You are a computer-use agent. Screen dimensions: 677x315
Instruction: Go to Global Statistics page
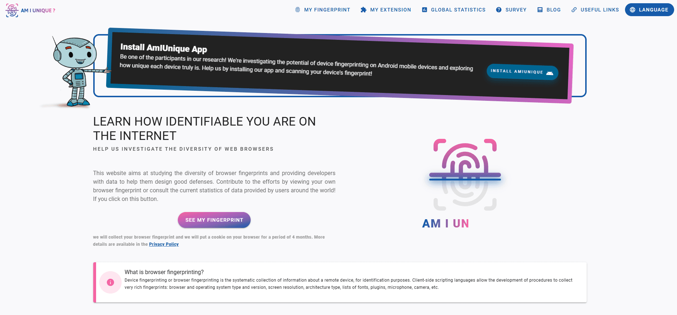click(454, 10)
